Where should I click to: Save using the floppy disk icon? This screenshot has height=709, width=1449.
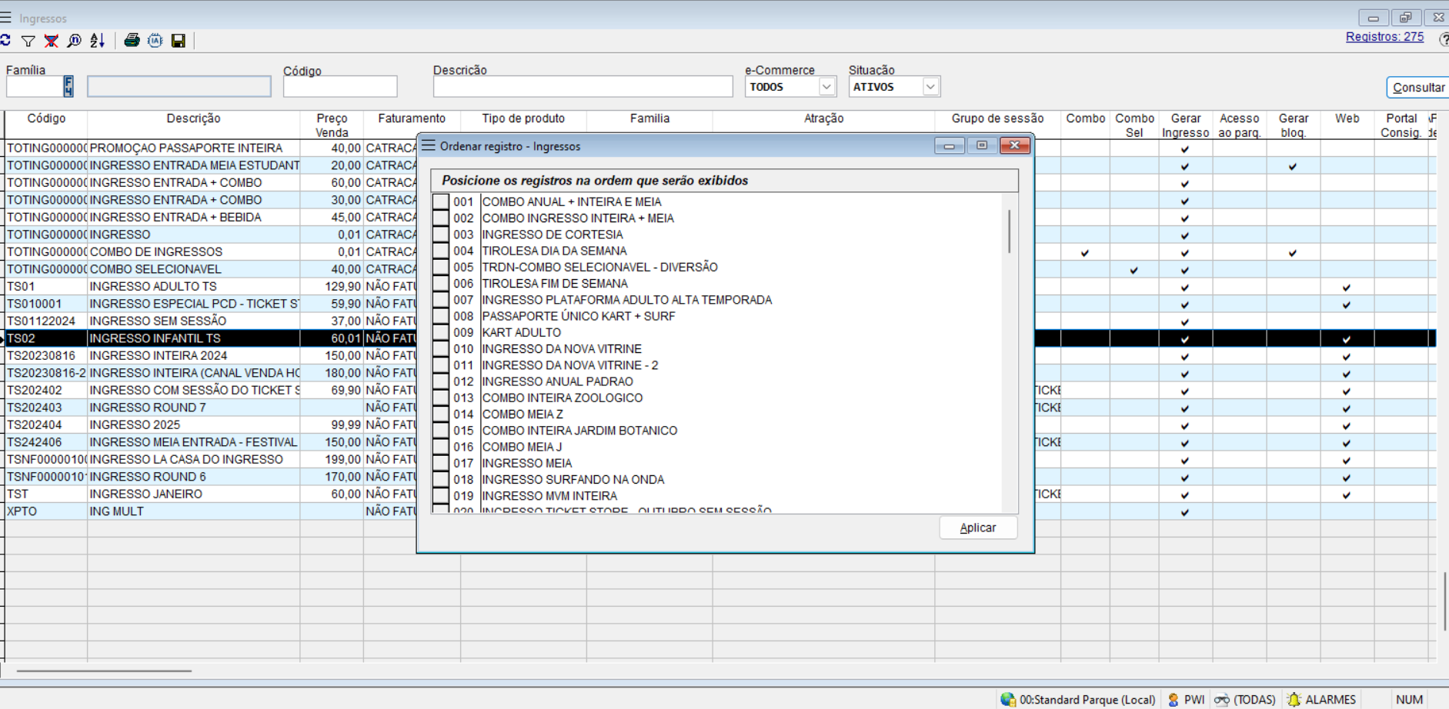(x=179, y=41)
